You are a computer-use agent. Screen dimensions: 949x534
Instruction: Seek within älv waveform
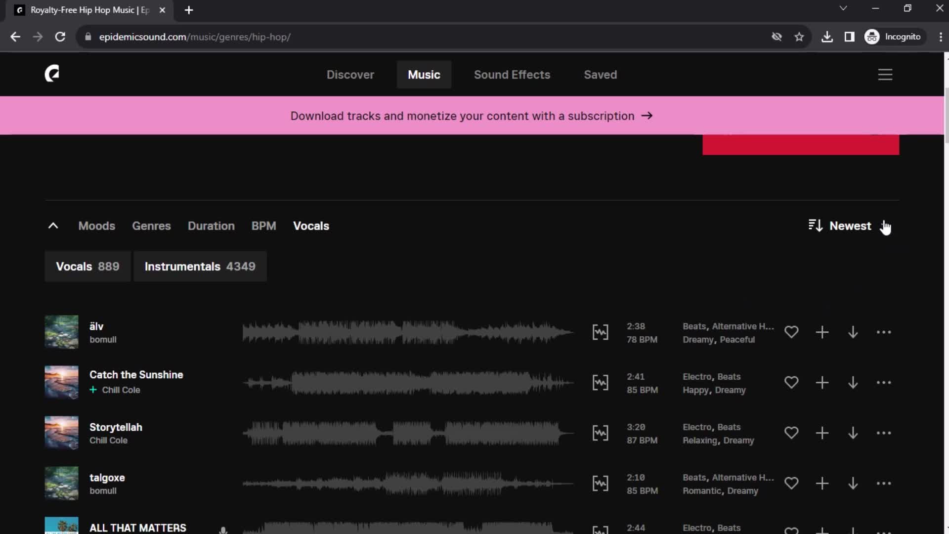pos(408,332)
